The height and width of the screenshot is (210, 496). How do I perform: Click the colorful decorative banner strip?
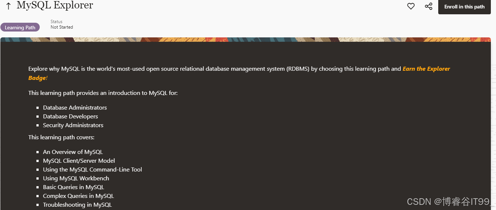coord(245,39)
